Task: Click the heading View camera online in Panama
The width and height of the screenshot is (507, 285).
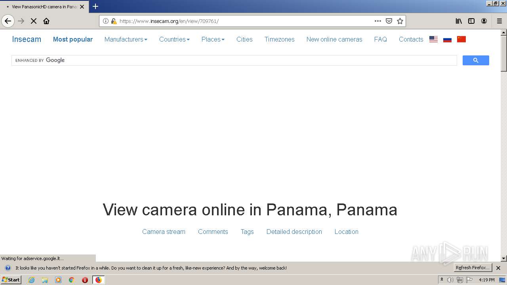Action: (x=250, y=209)
